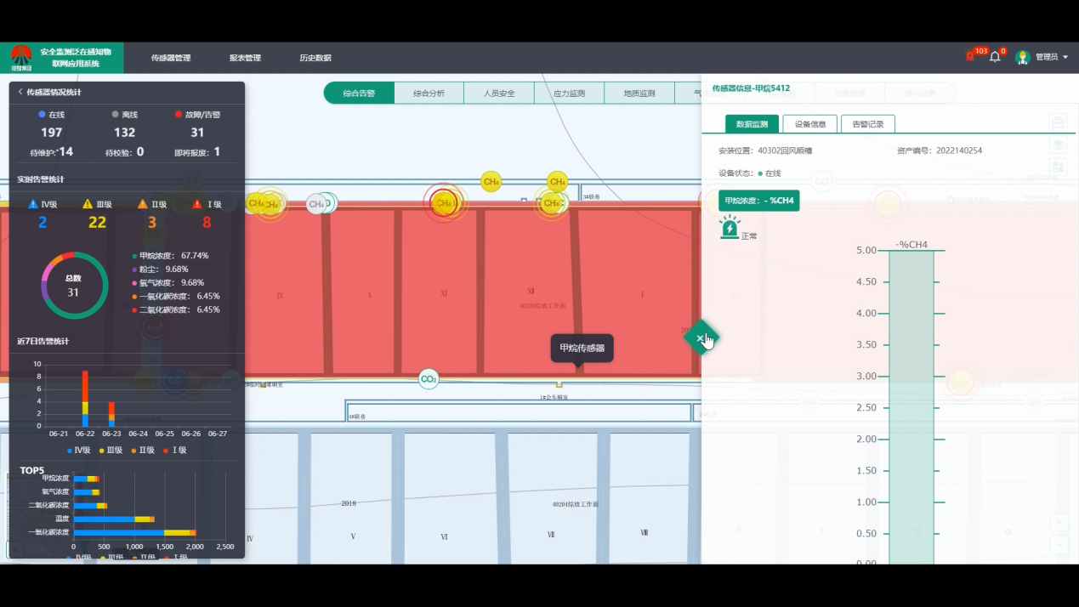The width and height of the screenshot is (1079, 607).
Task: Click the 06-22 bar in alarm chart
Action: coord(85,398)
